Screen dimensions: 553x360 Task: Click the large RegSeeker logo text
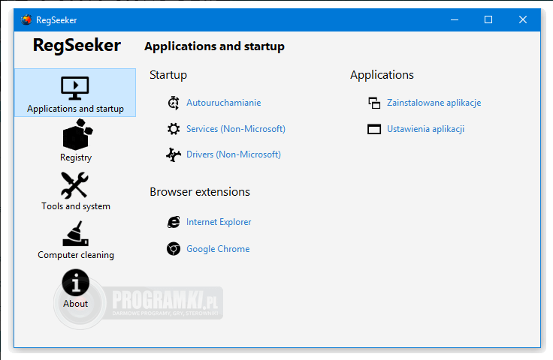click(x=77, y=46)
